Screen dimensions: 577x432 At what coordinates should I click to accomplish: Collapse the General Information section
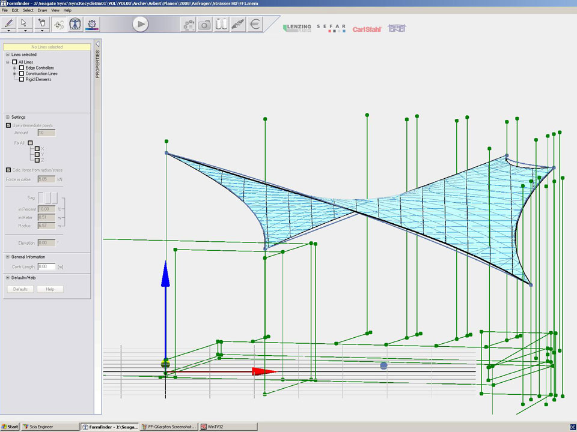[7, 257]
